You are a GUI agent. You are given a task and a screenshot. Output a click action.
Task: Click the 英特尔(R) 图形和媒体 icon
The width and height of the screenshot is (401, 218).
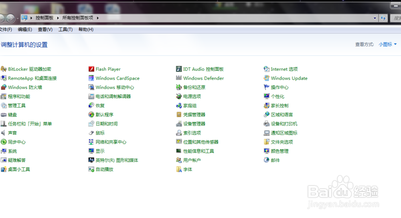point(91,160)
